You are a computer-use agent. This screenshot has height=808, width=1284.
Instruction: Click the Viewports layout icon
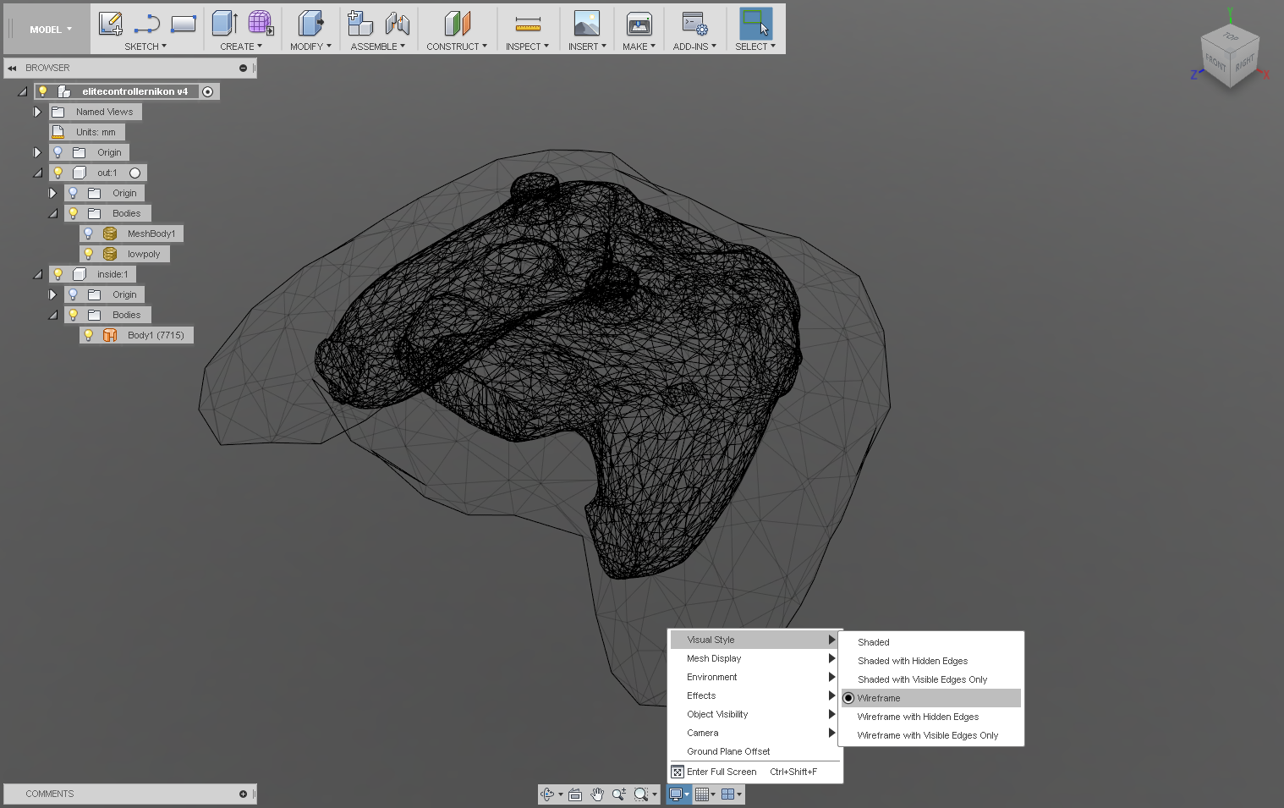(x=727, y=794)
